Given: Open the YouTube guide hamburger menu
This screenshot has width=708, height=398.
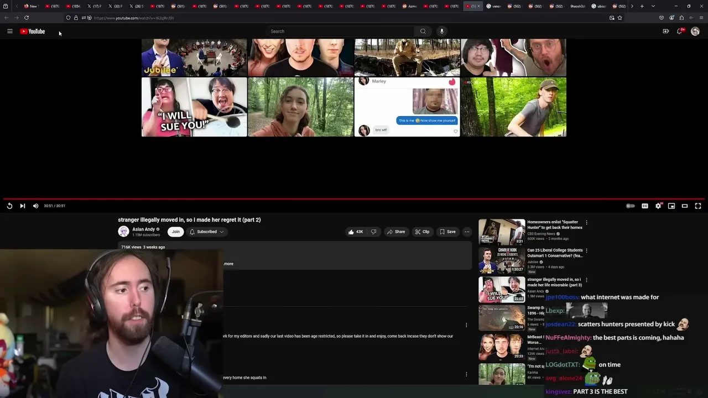Looking at the screenshot, I should coord(9,32).
